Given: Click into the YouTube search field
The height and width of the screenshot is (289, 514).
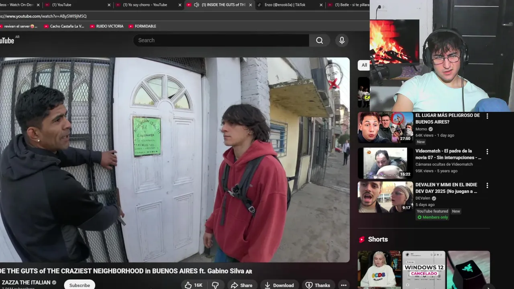Looking at the screenshot, I should click(x=221, y=40).
